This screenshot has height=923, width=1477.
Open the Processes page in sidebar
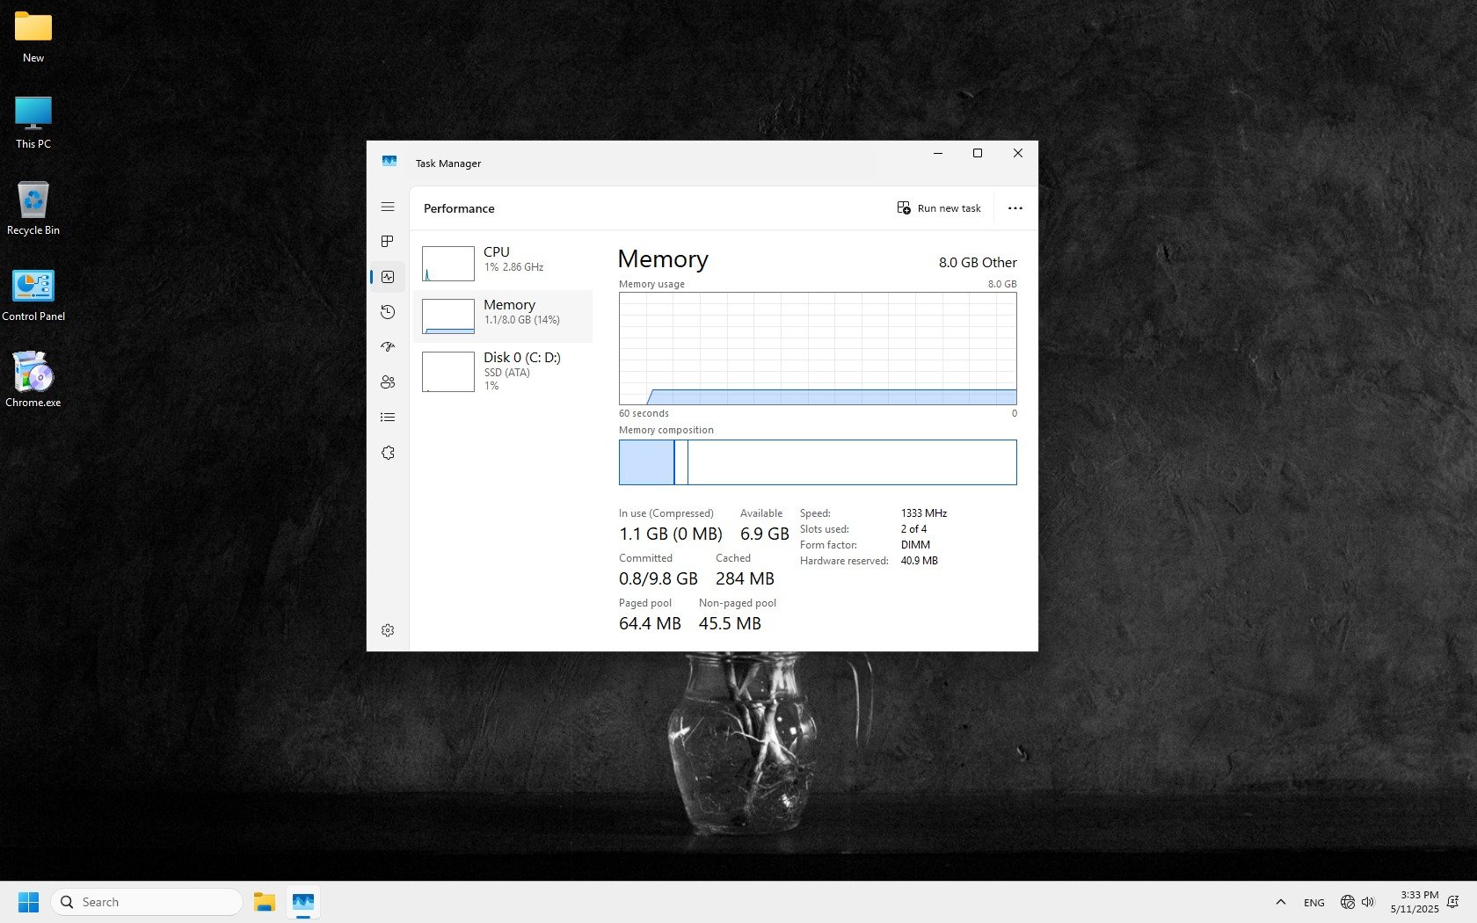coord(388,242)
